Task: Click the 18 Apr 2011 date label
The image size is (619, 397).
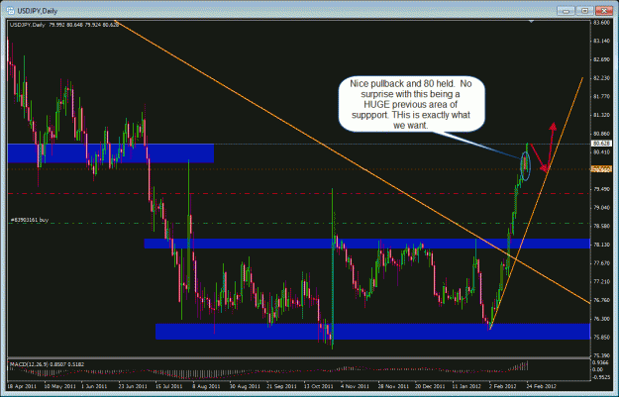Action: (22, 386)
